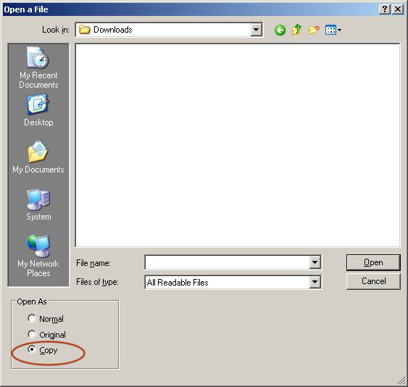Open My Recent Documents location
The image size is (408, 387).
[x=38, y=67]
